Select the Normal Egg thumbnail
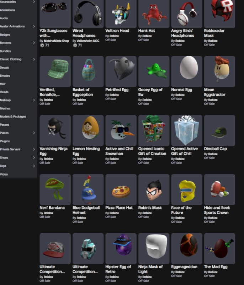 click(x=187, y=72)
